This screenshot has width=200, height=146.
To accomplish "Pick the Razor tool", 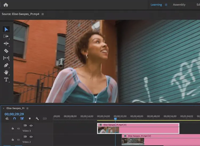I will tap(6, 51).
